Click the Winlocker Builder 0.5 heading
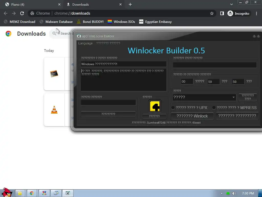262x197 pixels. [x=166, y=51]
